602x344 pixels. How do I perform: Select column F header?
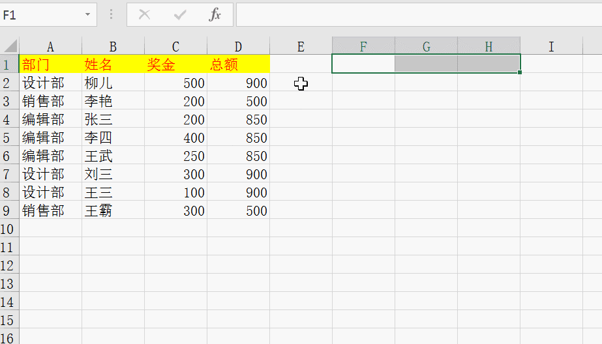(x=363, y=46)
